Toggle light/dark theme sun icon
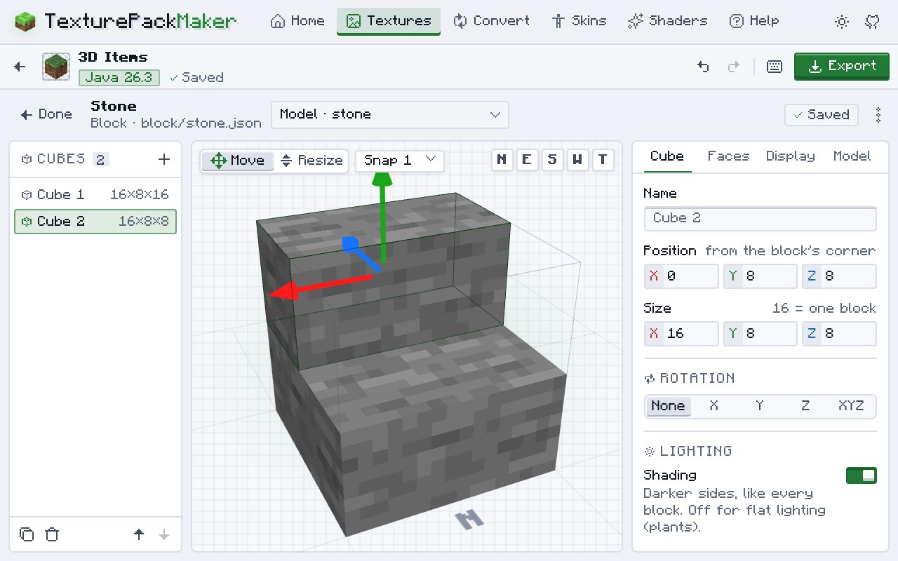Viewport: 898px width, 561px height. pyautogui.click(x=842, y=21)
